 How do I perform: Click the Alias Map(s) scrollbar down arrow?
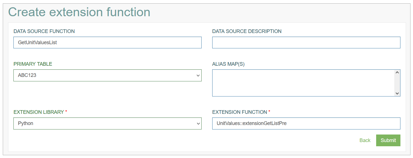pyautogui.click(x=397, y=93)
